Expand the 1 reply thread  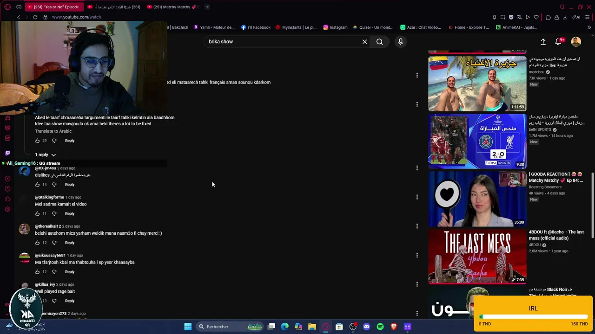(x=45, y=155)
